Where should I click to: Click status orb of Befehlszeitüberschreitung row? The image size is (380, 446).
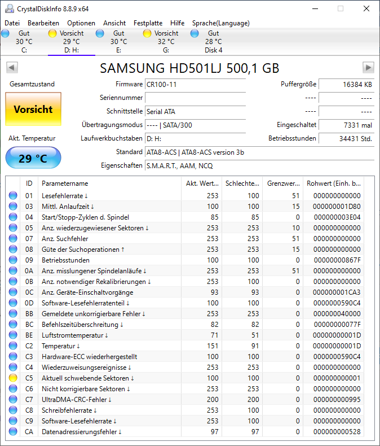(13, 324)
